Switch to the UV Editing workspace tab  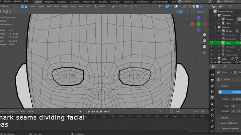tap(74, 2)
